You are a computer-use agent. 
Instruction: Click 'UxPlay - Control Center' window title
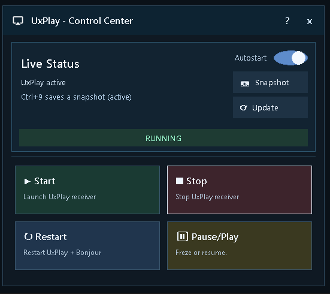click(x=82, y=21)
